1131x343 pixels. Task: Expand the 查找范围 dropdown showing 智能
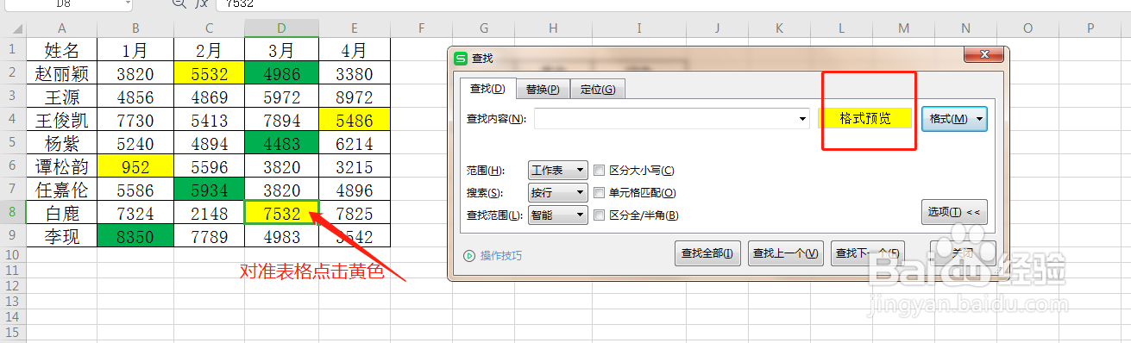558,215
